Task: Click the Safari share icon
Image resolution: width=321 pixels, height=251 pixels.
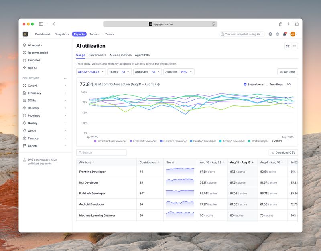Action: (x=281, y=24)
